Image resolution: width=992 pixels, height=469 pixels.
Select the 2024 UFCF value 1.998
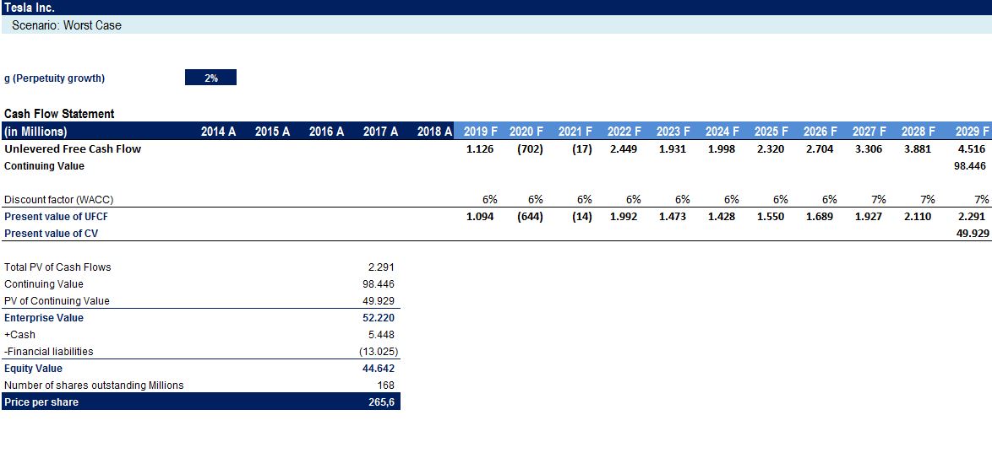pos(722,149)
